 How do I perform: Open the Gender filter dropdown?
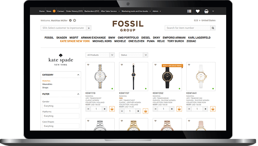pyautogui.click(x=61, y=106)
